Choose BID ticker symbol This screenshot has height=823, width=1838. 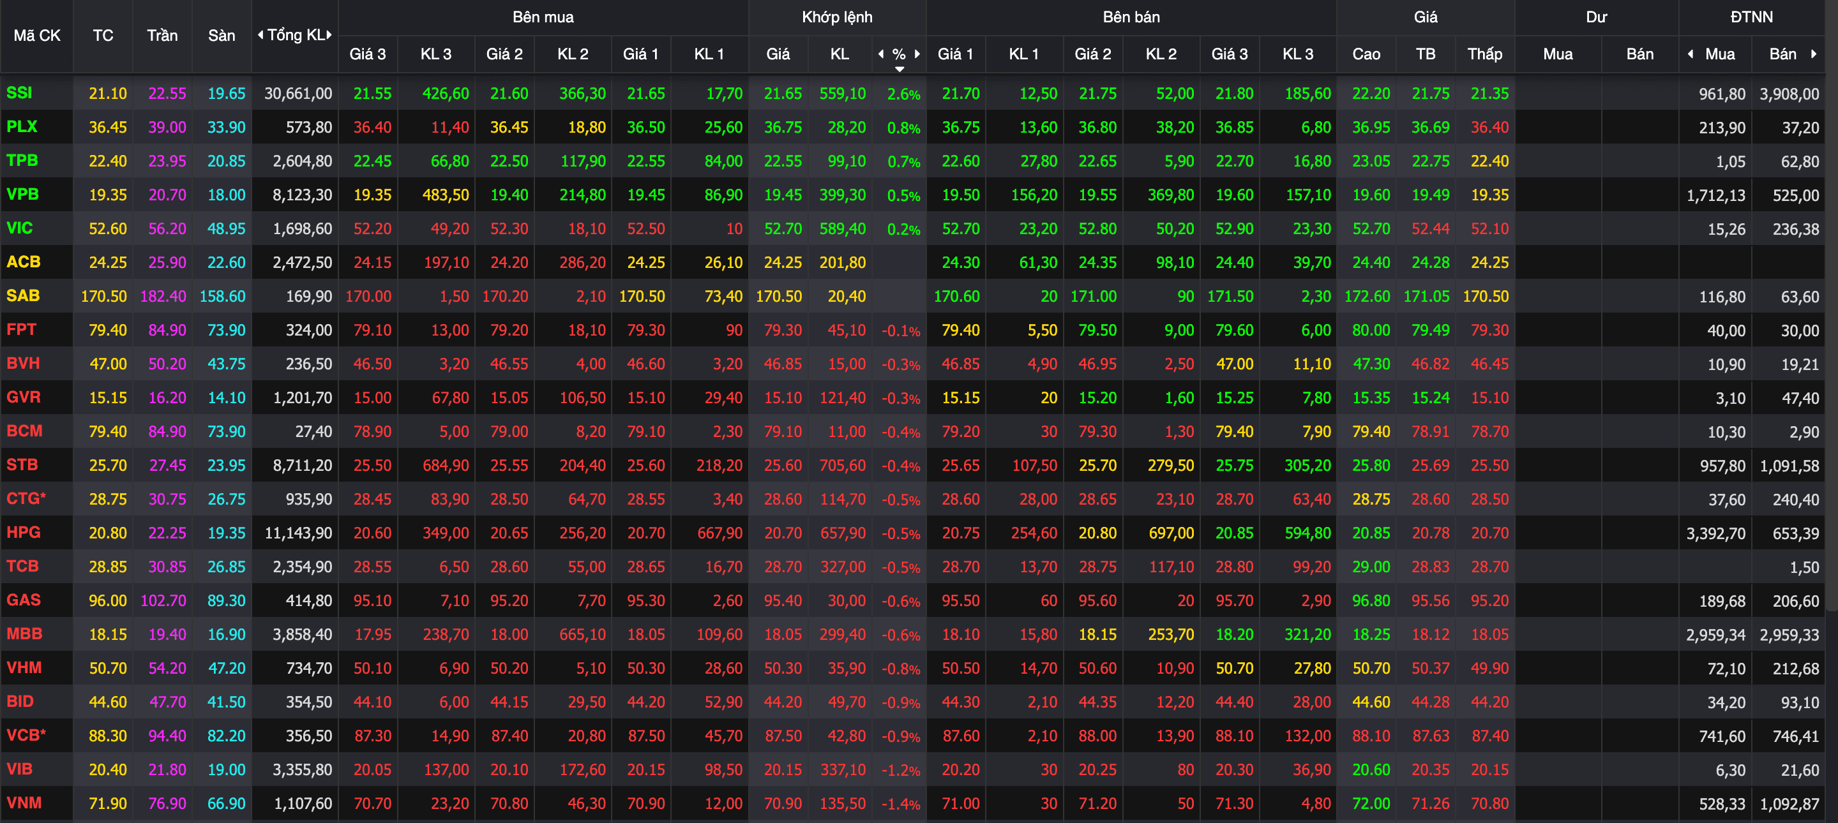tap(20, 701)
